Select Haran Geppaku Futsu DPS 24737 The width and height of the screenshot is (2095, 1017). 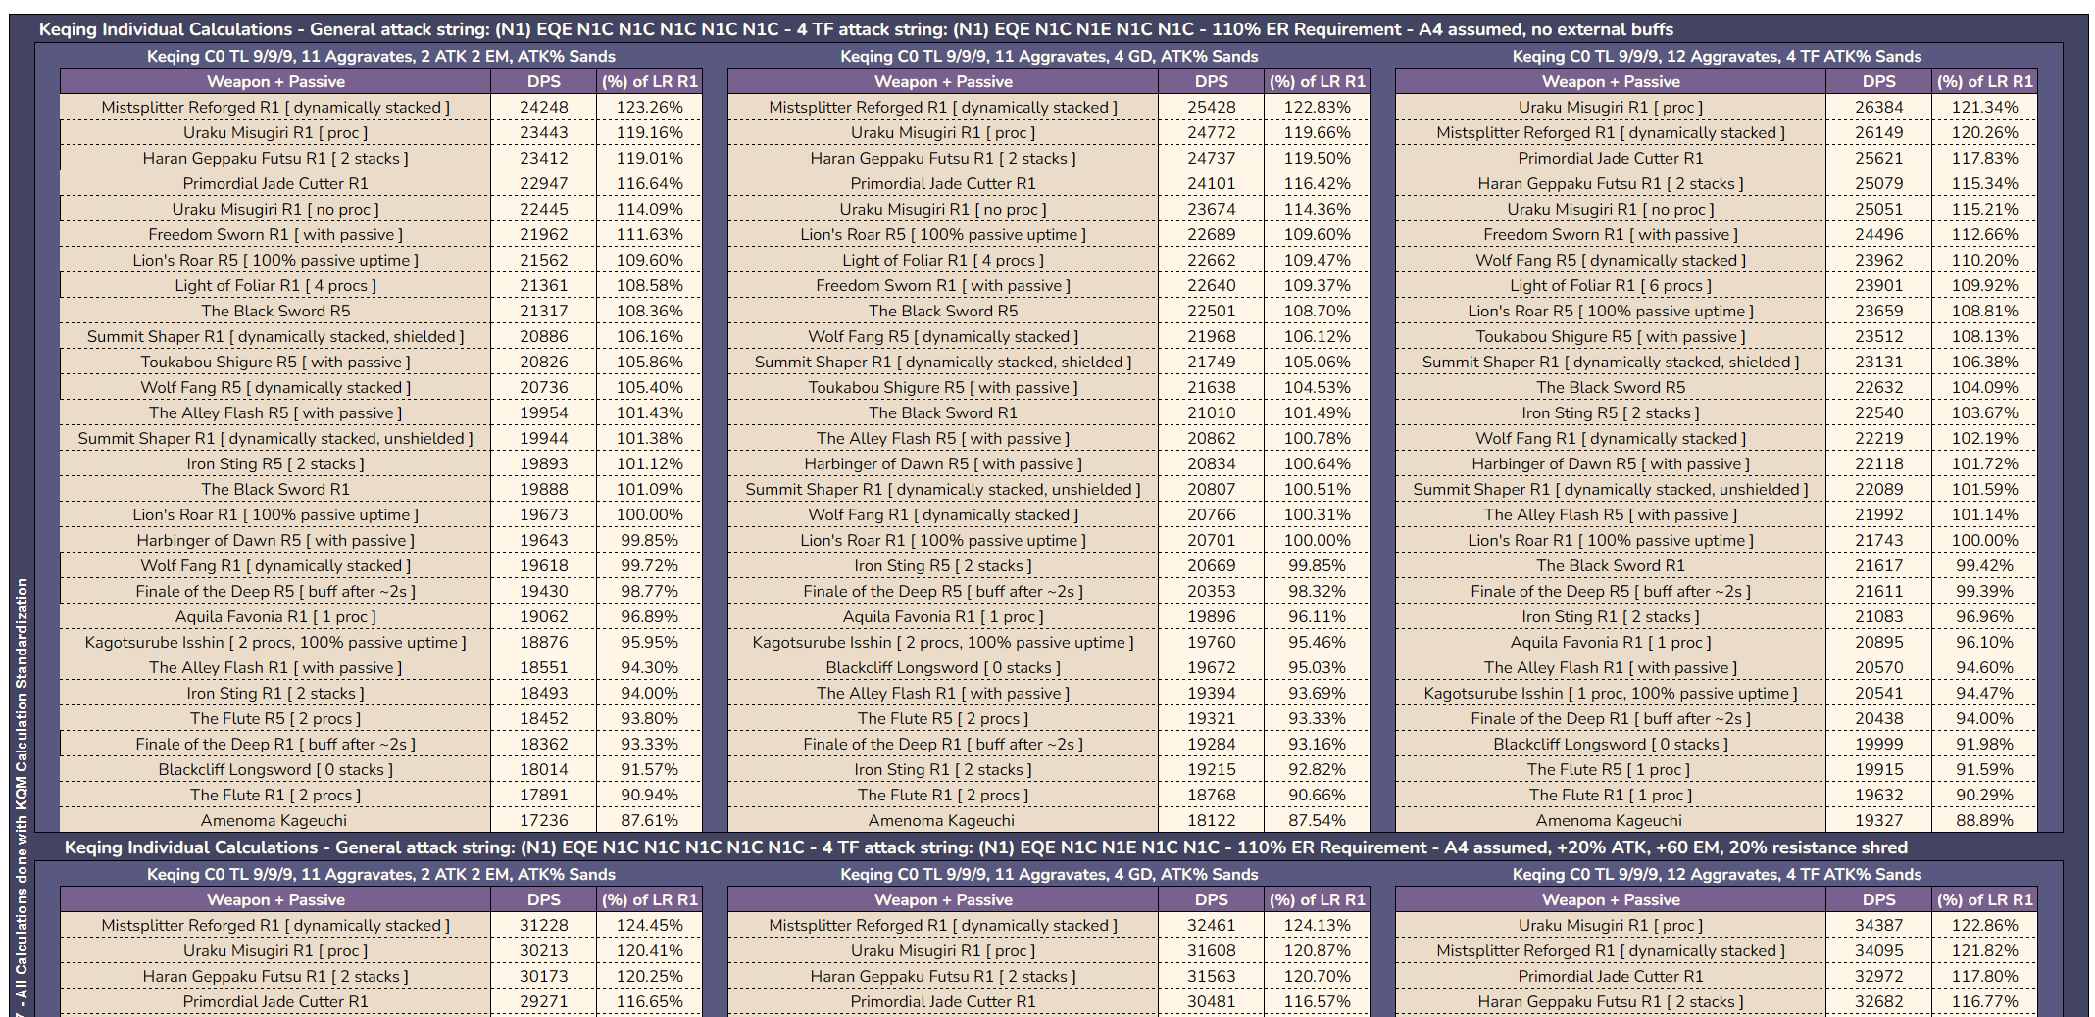coord(1211,158)
